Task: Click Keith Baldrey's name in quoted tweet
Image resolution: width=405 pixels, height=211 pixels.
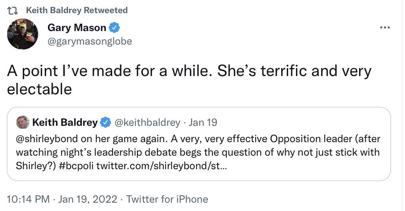Action: coord(65,123)
